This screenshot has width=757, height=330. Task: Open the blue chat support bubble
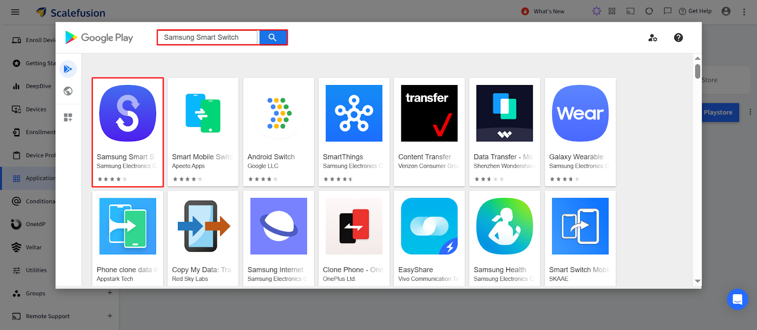pos(737,299)
